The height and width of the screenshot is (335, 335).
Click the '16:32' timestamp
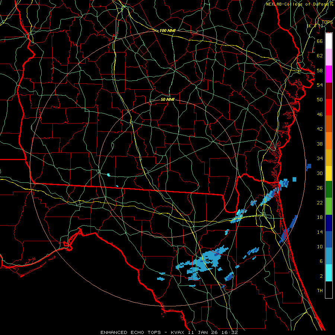(230, 332)
